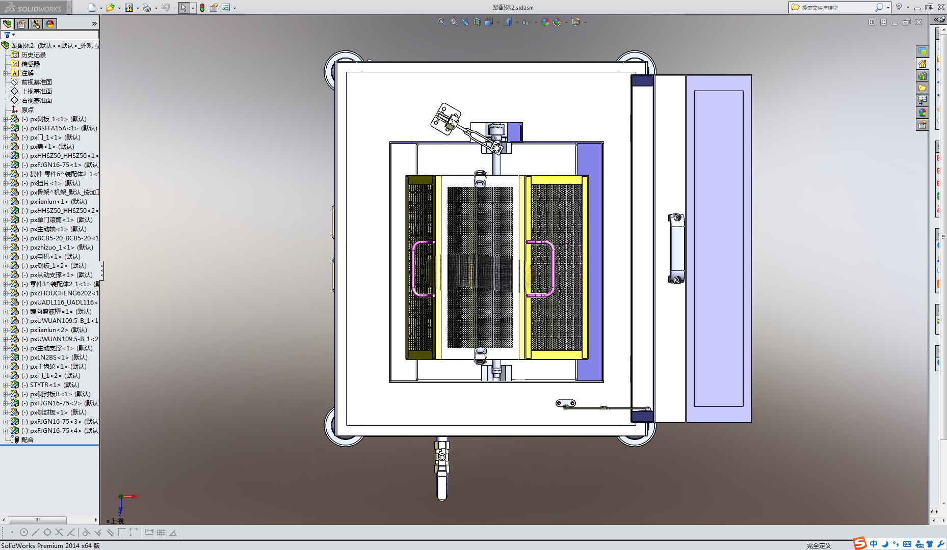Click the Previous View icon

coord(465,22)
